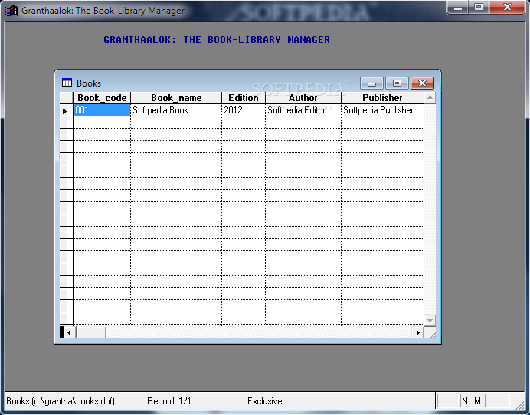Click the Author column header
This screenshot has width=530, height=415.
(303, 98)
